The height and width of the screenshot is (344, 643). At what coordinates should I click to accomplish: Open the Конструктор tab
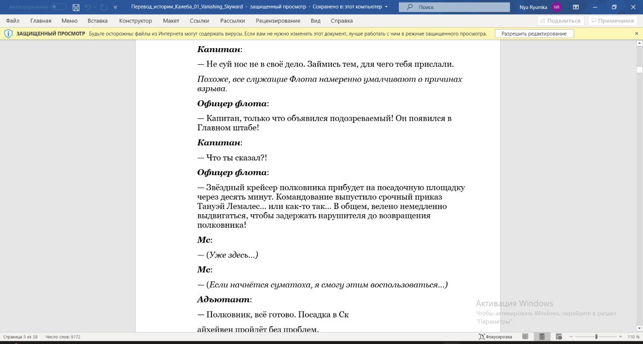tap(136, 21)
